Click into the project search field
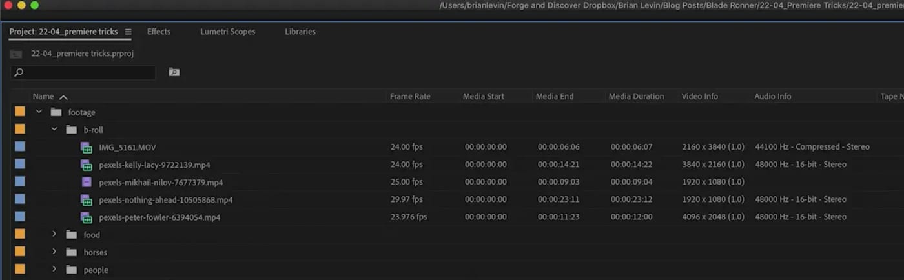The image size is (904, 280). 83,72
